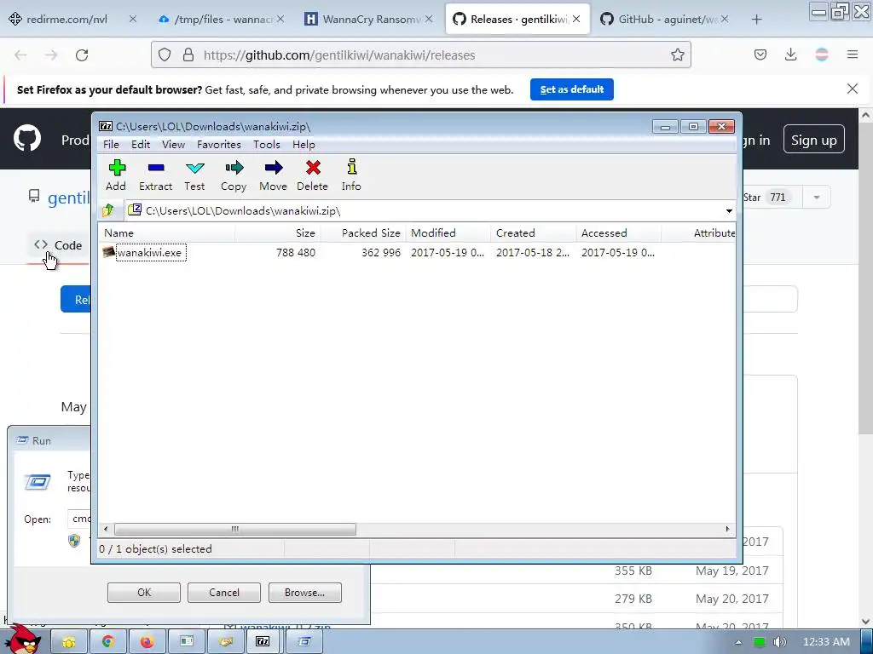Click the red Delete icon
The width and height of the screenshot is (873, 654).
point(312,175)
